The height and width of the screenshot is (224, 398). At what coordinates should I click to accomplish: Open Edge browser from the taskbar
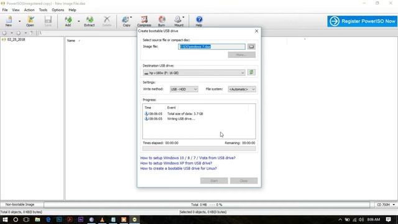click(x=49, y=220)
